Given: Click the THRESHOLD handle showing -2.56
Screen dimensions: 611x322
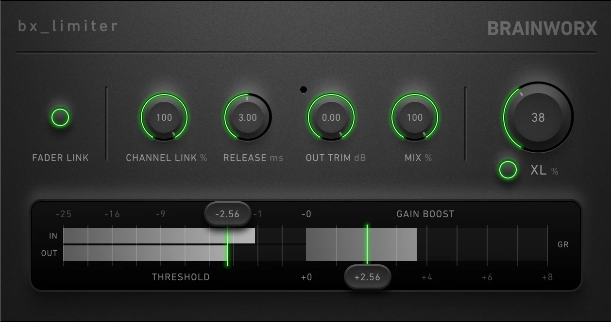Looking at the screenshot, I should coord(228,213).
